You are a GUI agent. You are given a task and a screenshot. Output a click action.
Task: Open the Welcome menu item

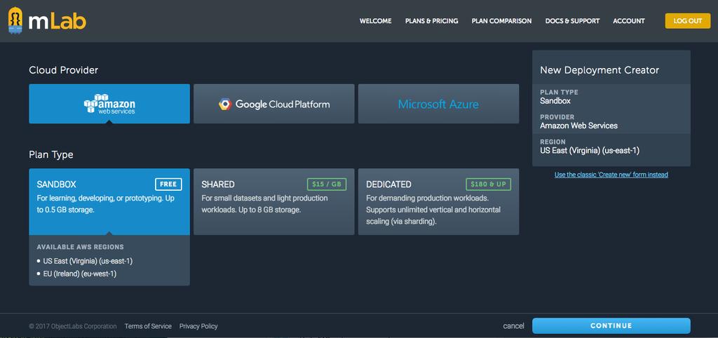click(376, 21)
